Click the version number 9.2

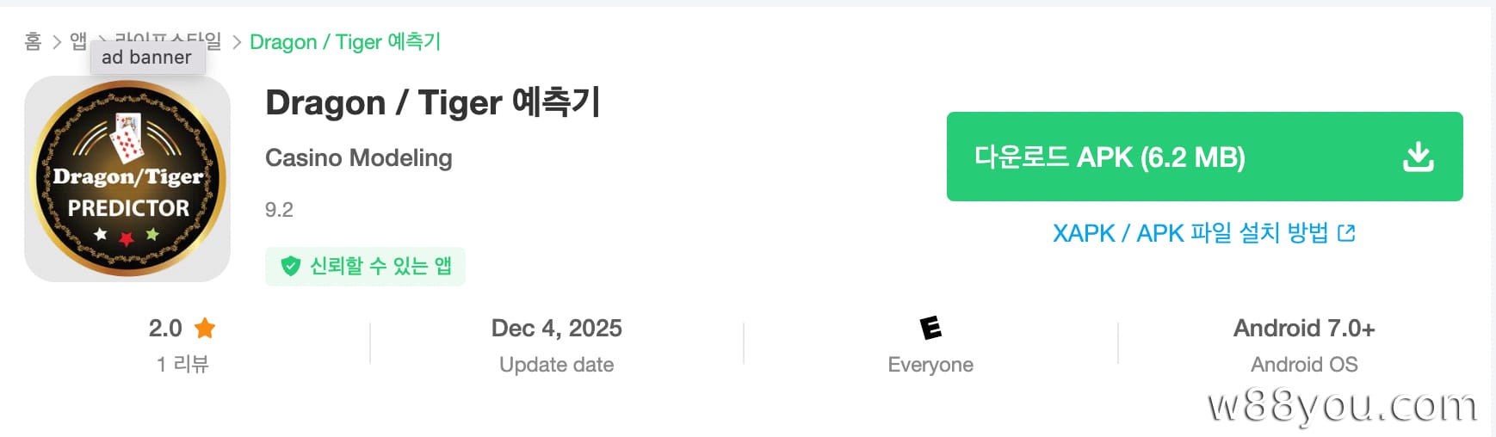(x=279, y=210)
